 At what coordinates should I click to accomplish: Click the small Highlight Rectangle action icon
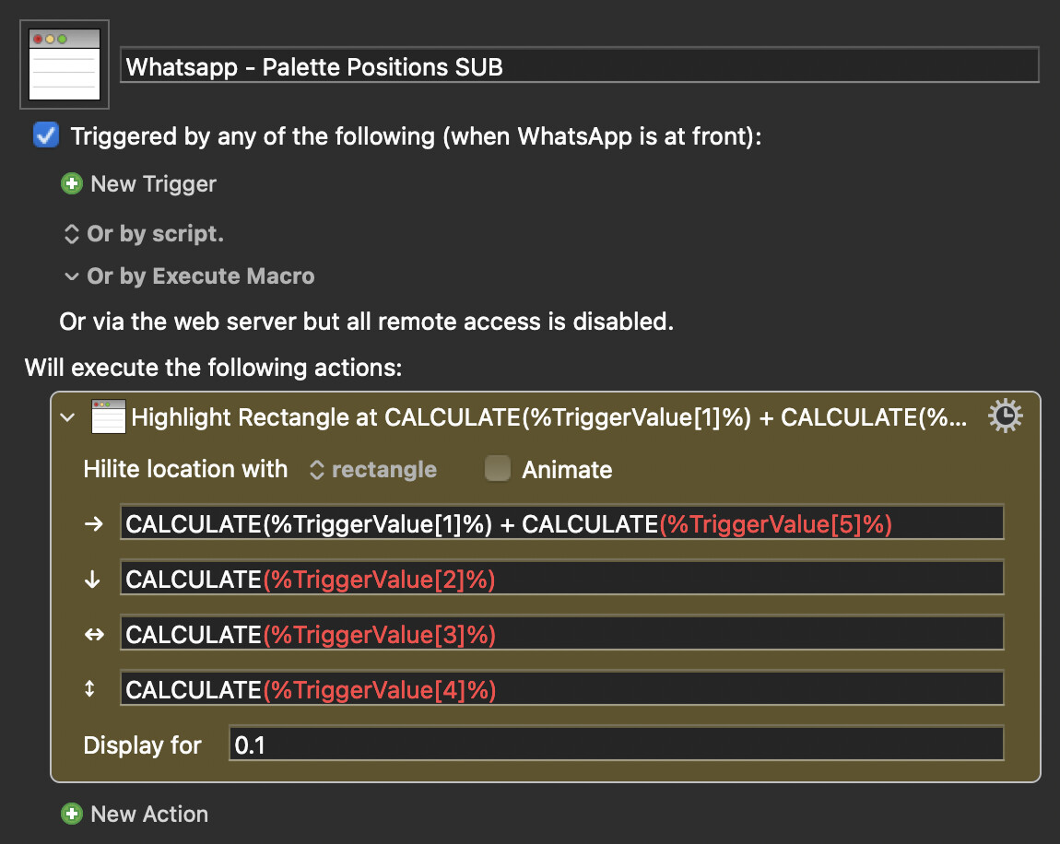pyautogui.click(x=108, y=417)
